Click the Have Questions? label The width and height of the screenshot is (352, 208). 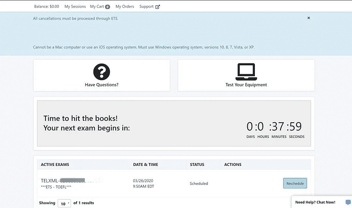click(101, 85)
